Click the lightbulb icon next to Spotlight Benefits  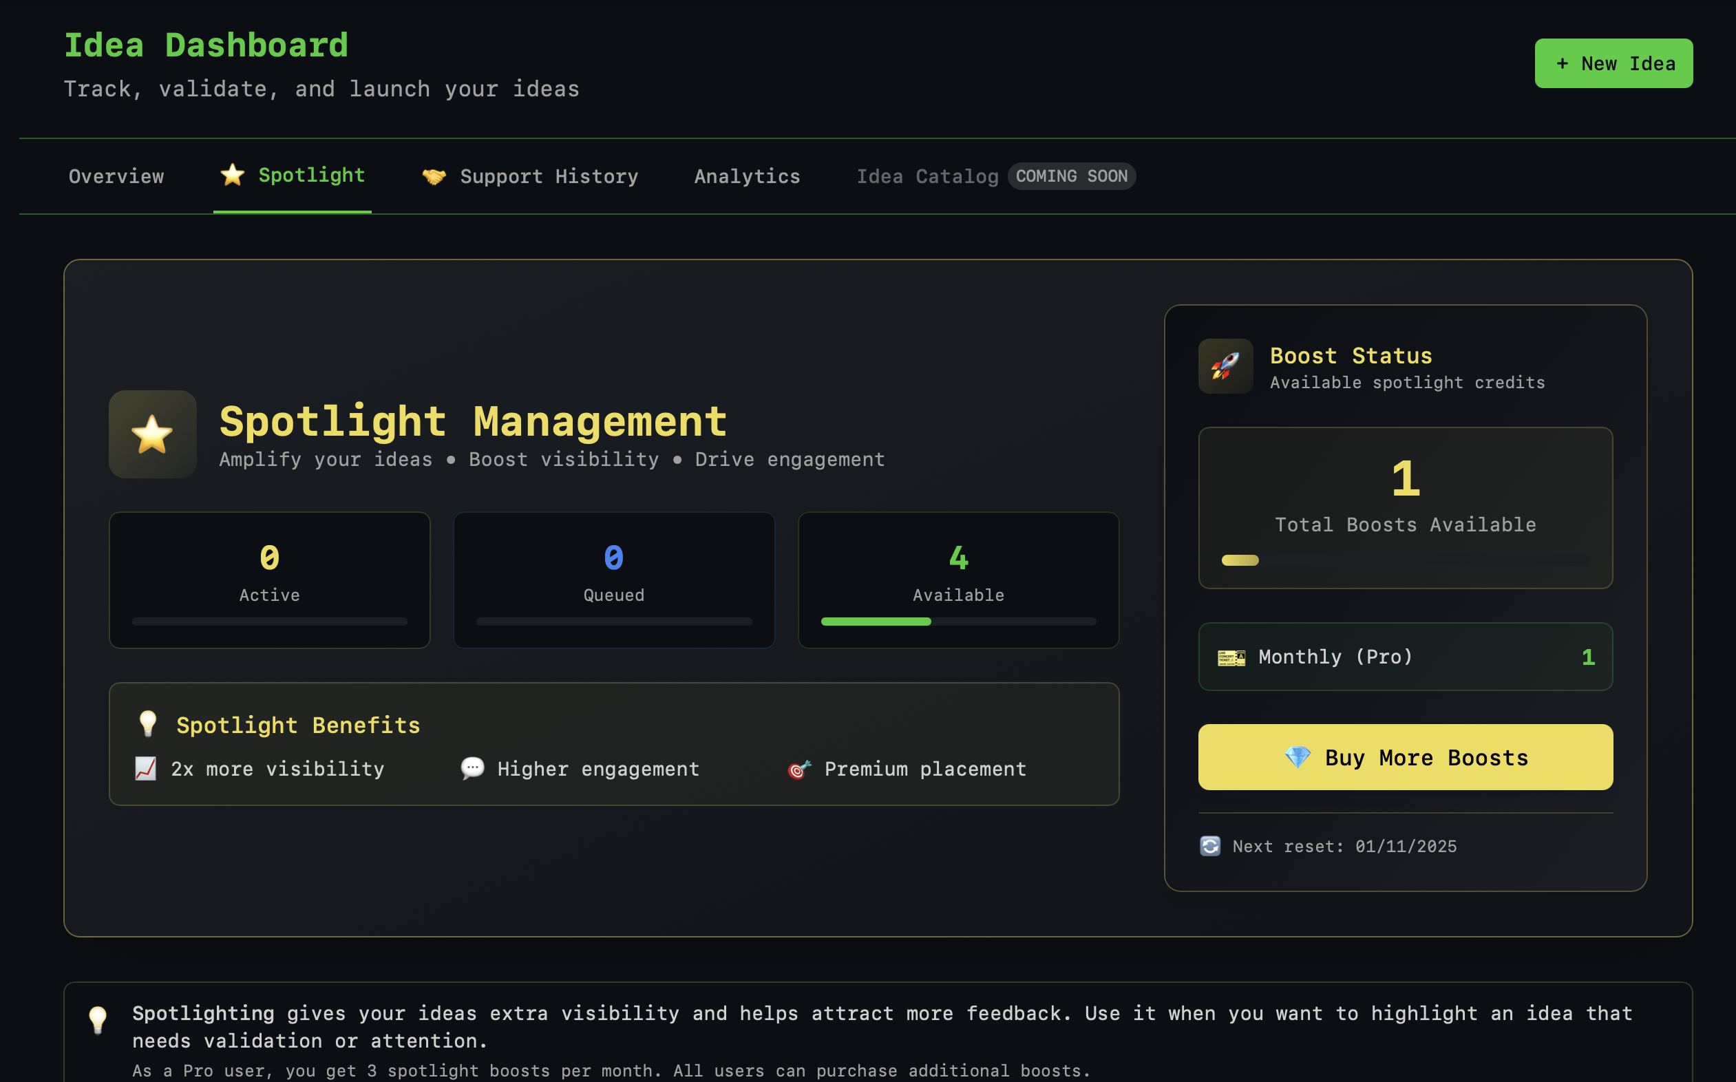(x=148, y=724)
